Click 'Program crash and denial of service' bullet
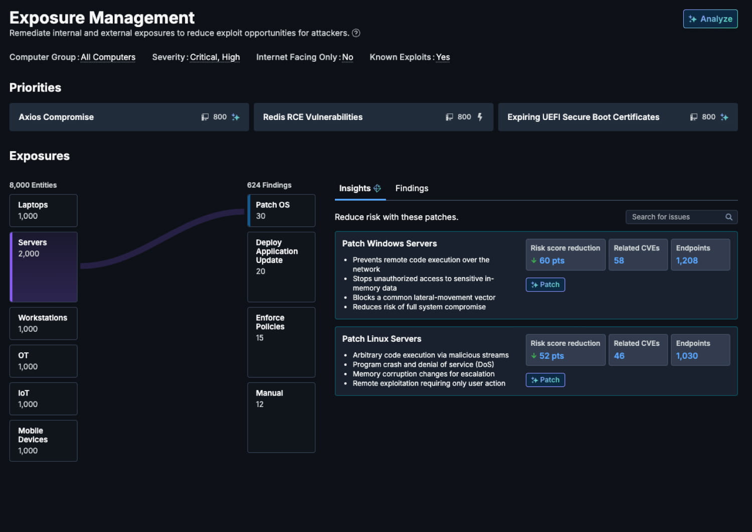The image size is (752, 532). pos(423,364)
